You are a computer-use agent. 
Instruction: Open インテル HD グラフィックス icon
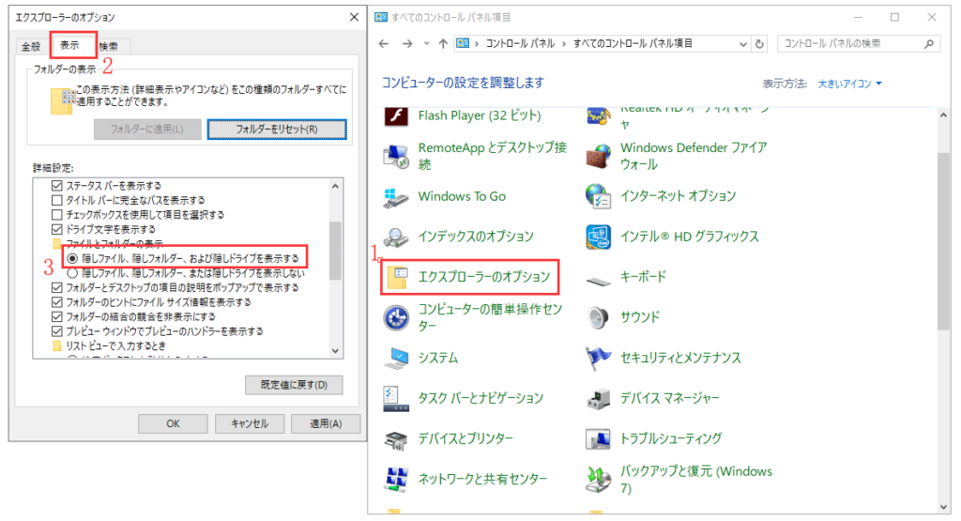click(x=598, y=238)
